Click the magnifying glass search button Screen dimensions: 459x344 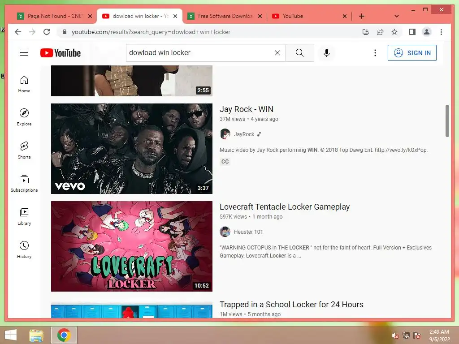point(300,53)
